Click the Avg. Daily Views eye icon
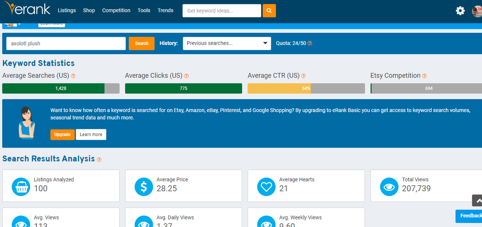This screenshot has height=227, width=482. (x=144, y=221)
